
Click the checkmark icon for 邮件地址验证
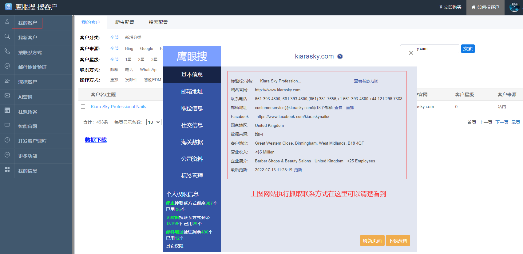click(x=7, y=66)
